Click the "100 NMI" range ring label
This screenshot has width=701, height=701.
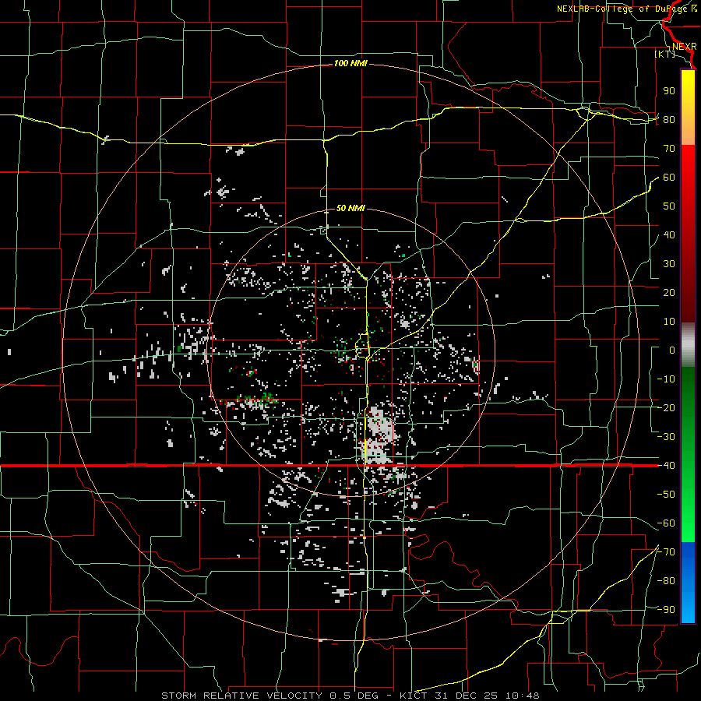click(350, 64)
